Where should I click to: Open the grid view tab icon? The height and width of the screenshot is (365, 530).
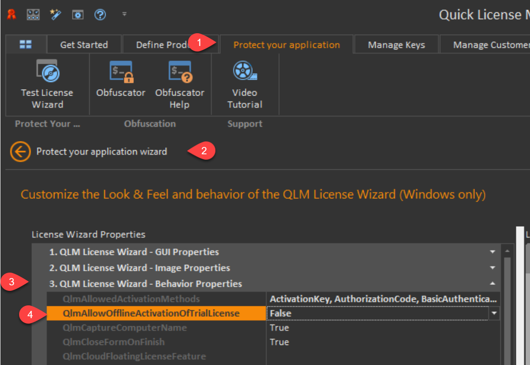pyautogui.click(x=25, y=45)
